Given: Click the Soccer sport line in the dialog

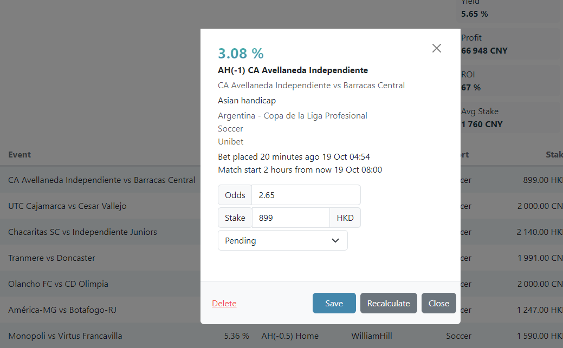Looking at the screenshot, I should [x=230, y=128].
